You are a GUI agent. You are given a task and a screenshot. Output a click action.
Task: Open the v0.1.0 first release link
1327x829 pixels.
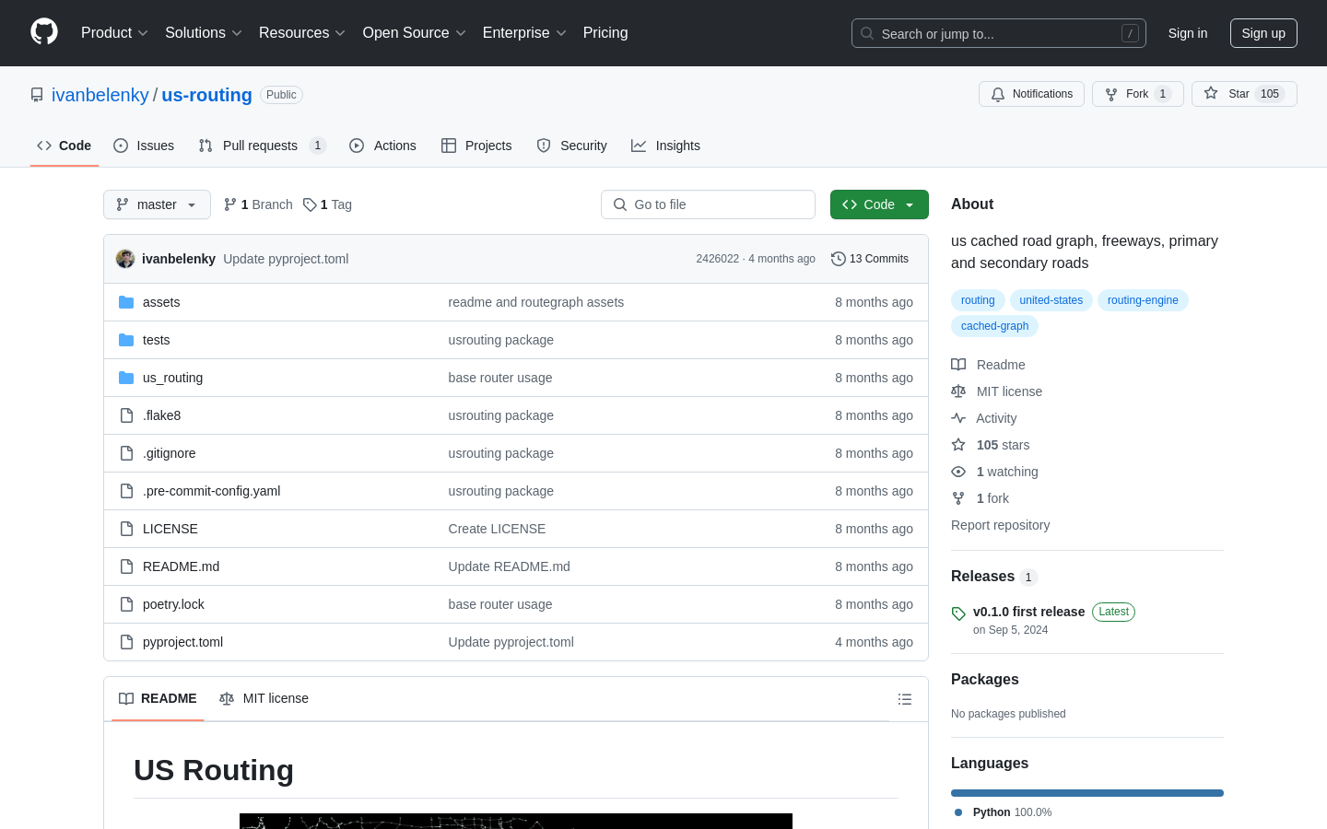(1028, 612)
